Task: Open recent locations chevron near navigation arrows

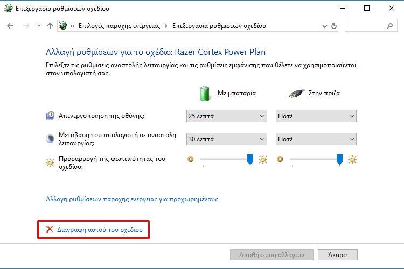Action: pyautogui.click(x=39, y=26)
